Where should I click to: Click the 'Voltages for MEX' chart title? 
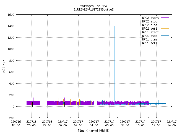93,6
